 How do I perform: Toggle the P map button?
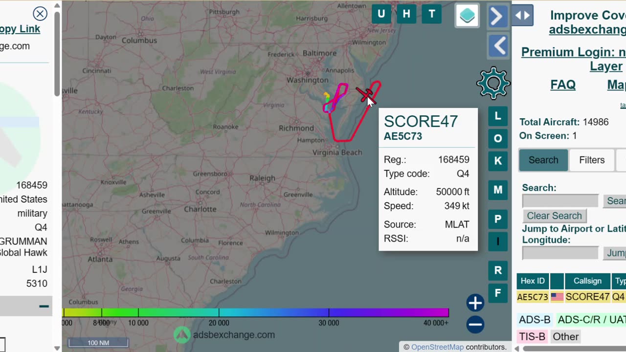pyautogui.click(x=498, y=219)
